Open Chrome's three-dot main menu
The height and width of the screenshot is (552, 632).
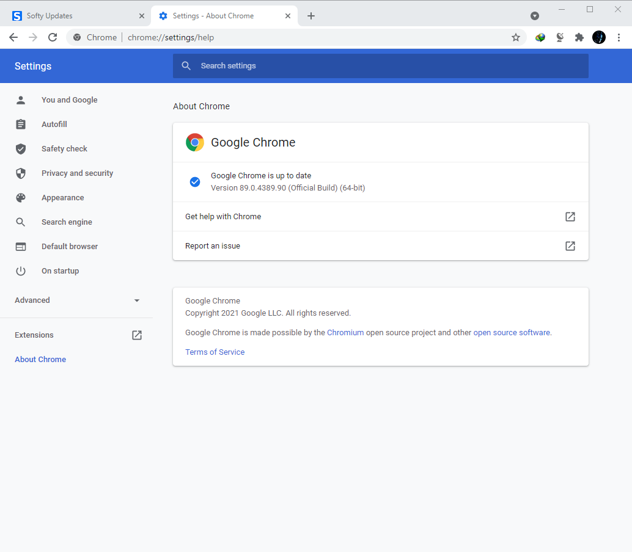pos(619,37)
